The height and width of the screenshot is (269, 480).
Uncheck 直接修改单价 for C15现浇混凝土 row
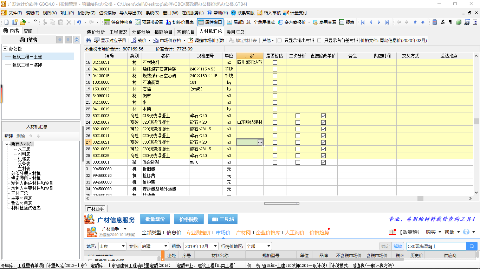(x=323, y=116)
